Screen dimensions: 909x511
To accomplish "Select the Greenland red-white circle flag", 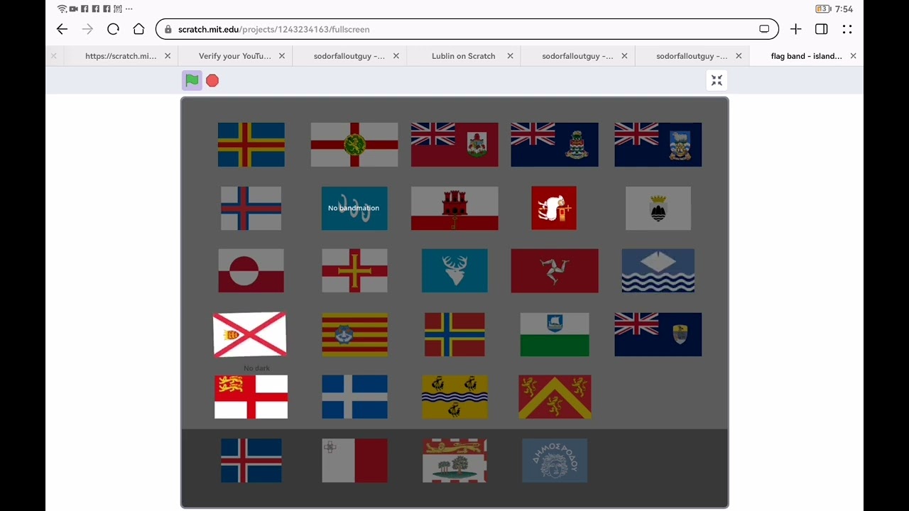I will pos(251,270).
